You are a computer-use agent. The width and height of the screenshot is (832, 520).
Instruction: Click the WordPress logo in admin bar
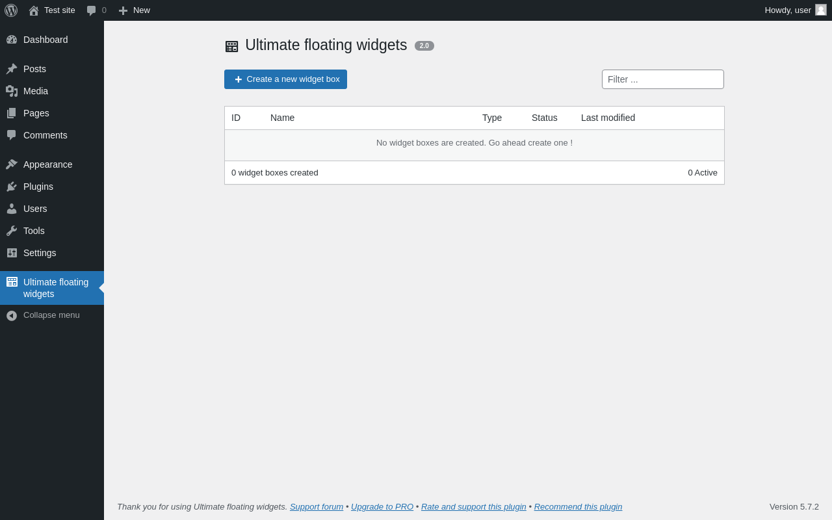click(10, 10)
